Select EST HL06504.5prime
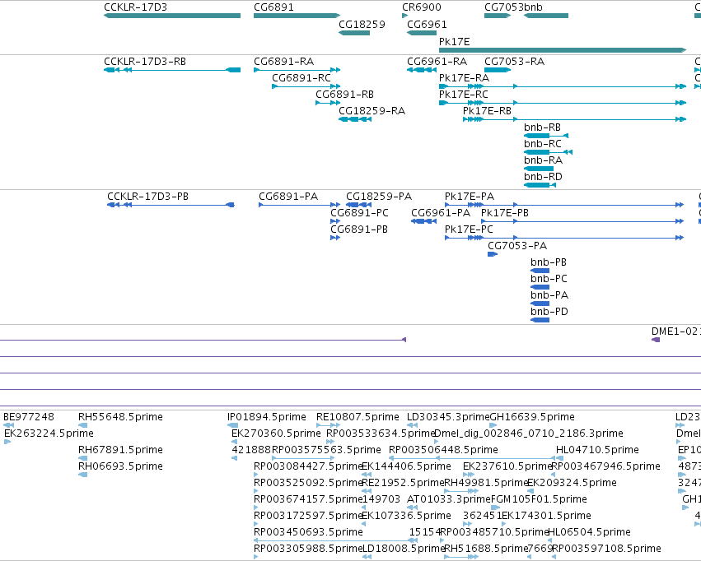 click(x=550, y=541)
